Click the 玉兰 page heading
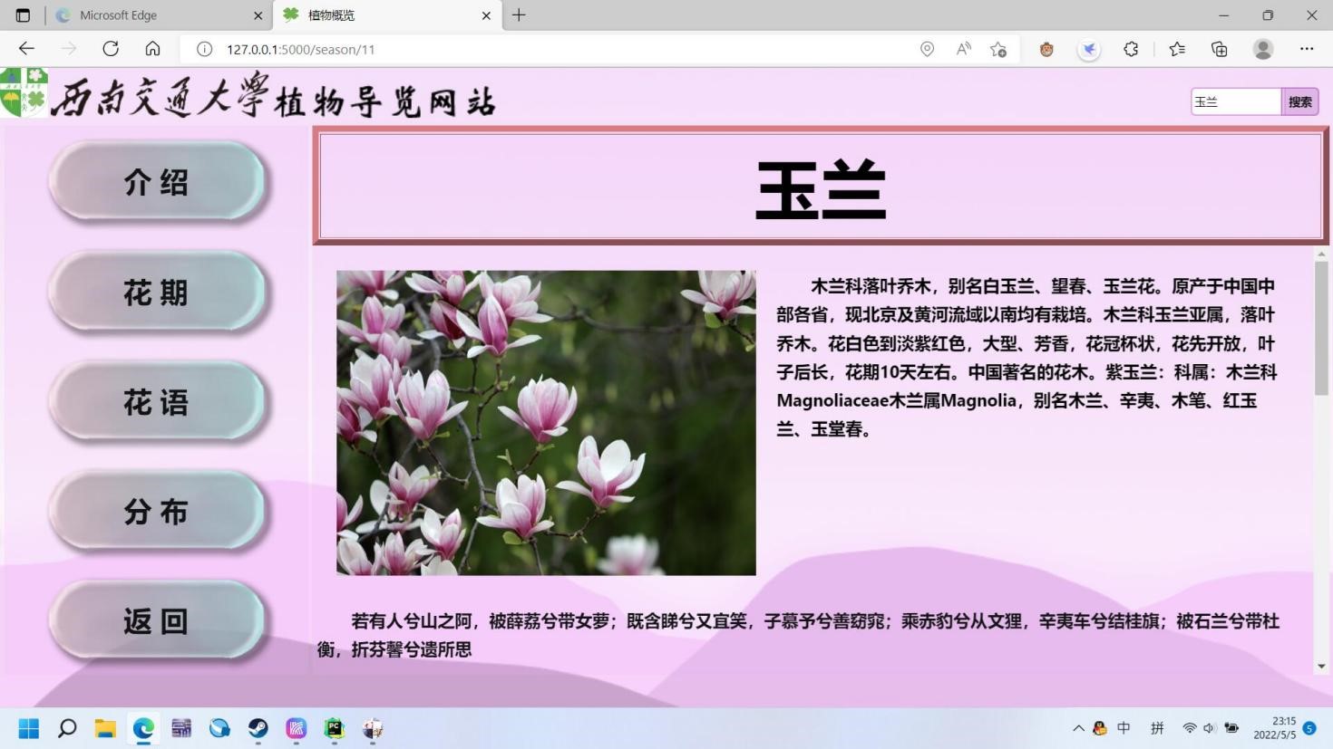This screenshot has width=1333, height=749. coord(821,189)
